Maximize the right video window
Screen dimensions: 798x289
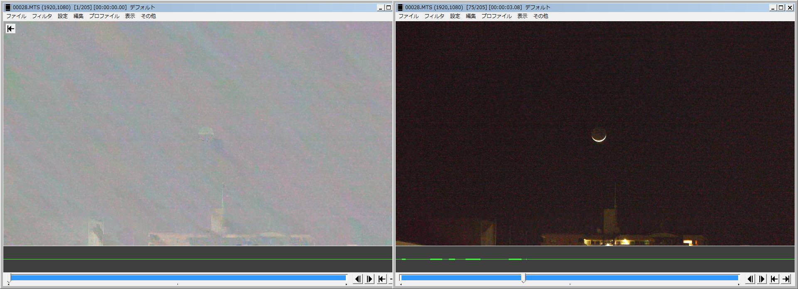coord(781,7)
